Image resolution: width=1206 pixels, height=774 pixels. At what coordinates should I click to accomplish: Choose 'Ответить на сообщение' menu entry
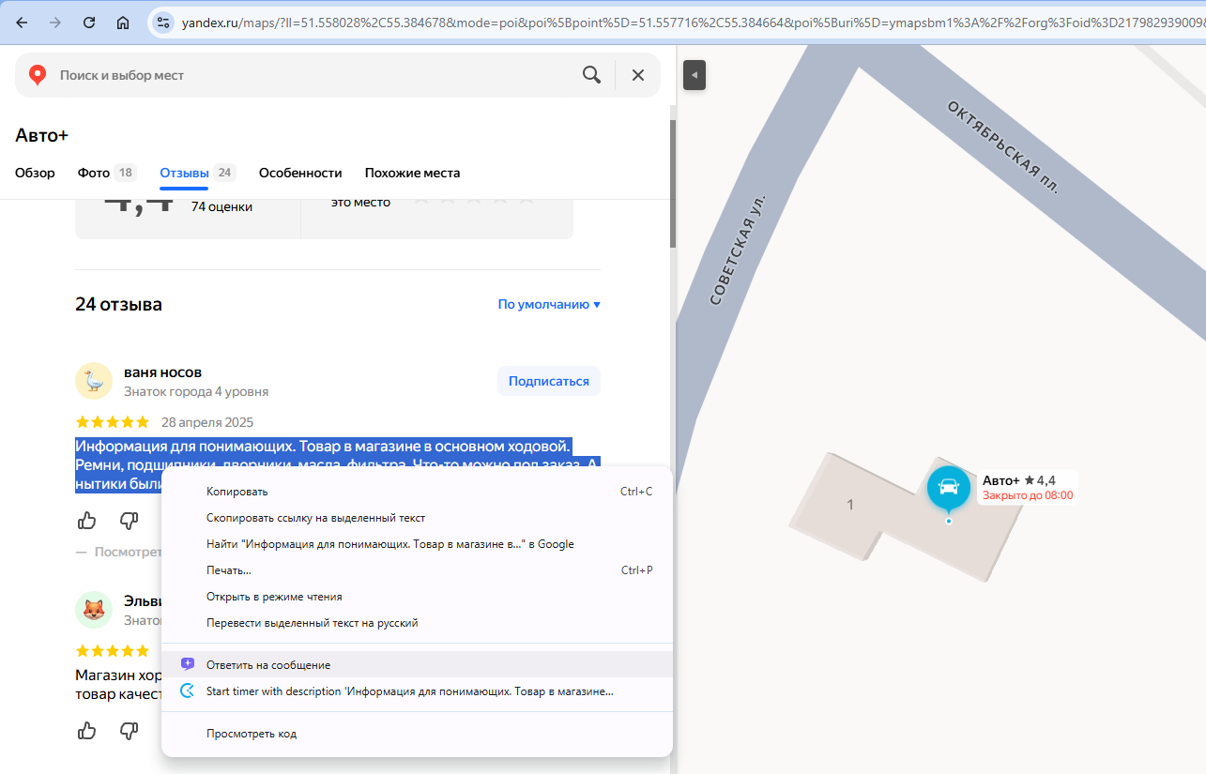pos(417,664)
